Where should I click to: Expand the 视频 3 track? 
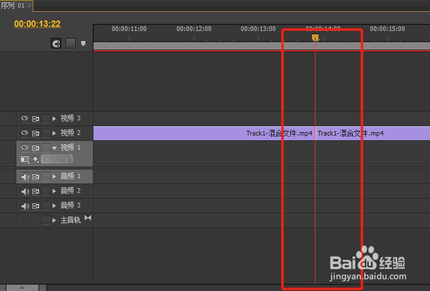point(54,119)
